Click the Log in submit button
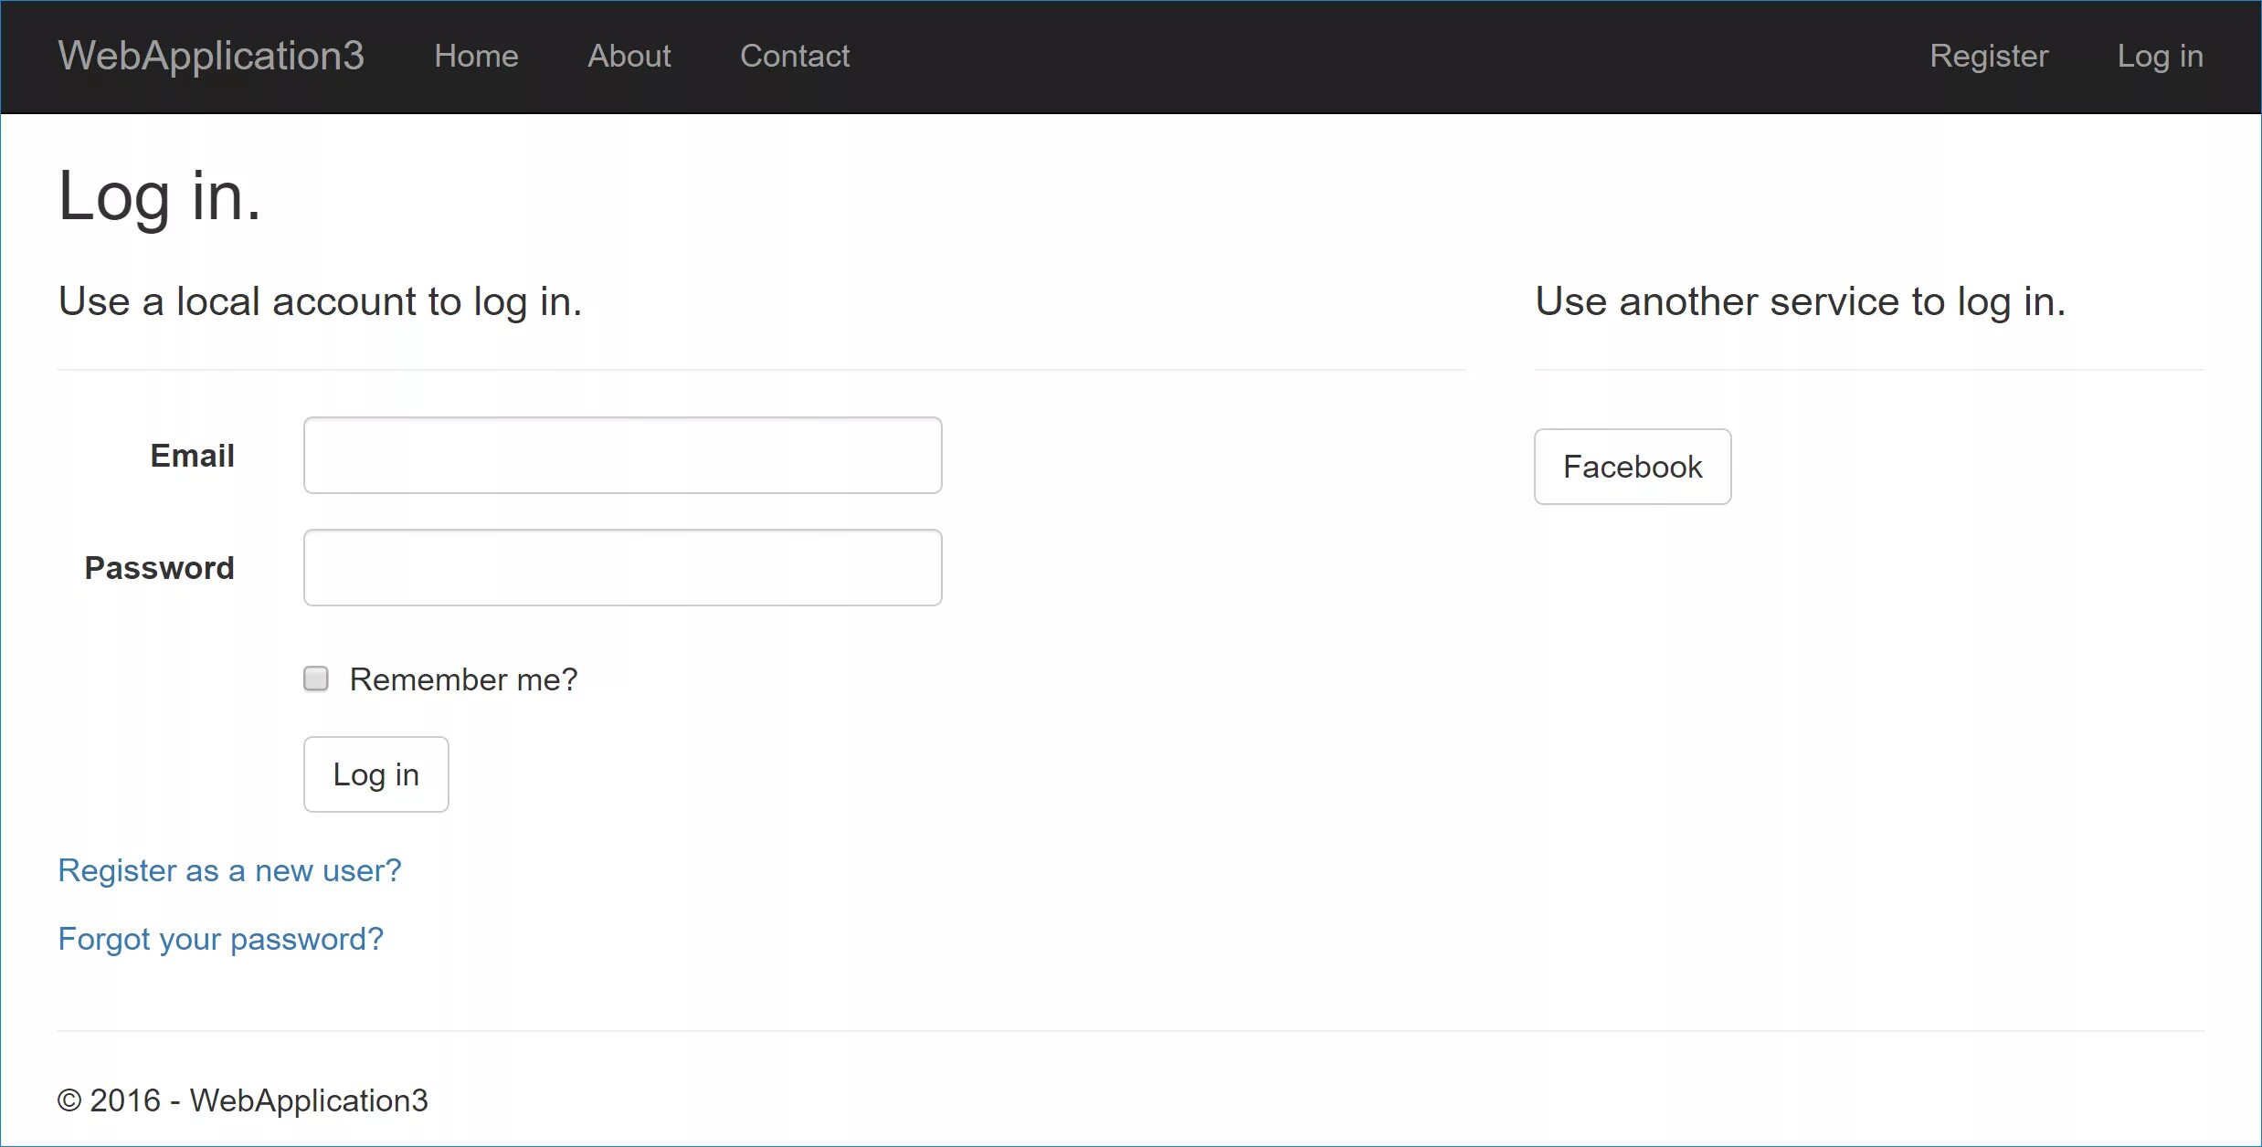This screenshot has height=1147, width=2262. tap(376, 773)
